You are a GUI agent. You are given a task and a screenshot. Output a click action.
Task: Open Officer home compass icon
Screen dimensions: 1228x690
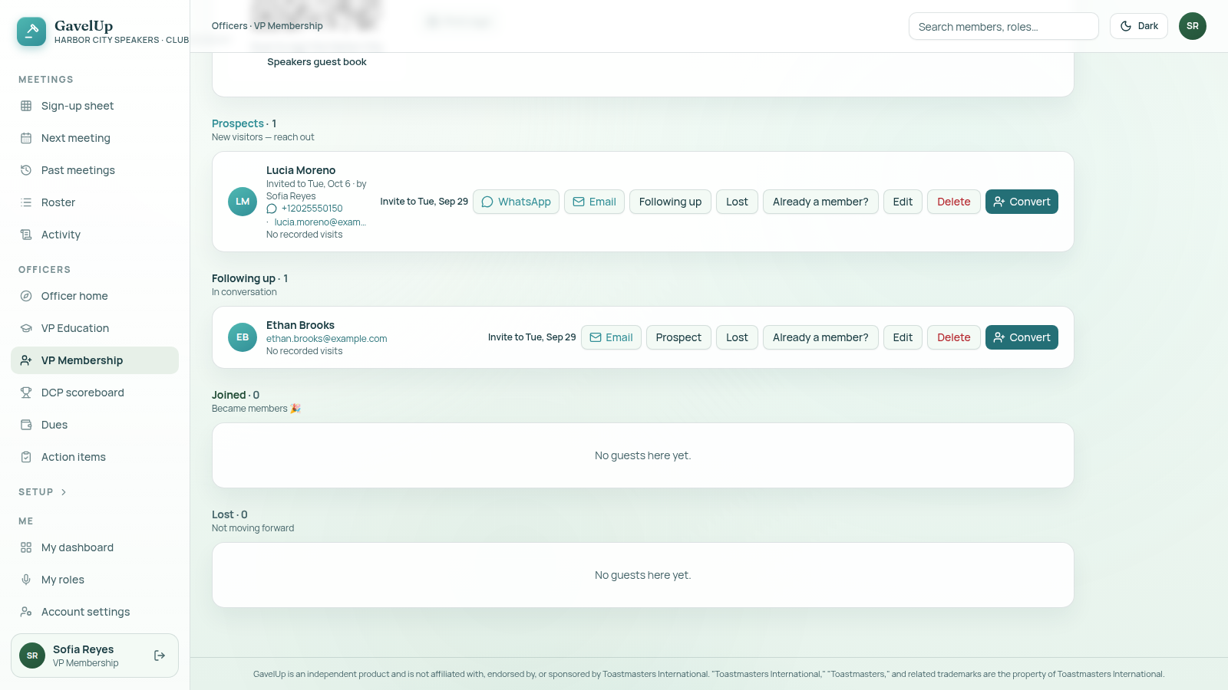[x=26, y=296]
